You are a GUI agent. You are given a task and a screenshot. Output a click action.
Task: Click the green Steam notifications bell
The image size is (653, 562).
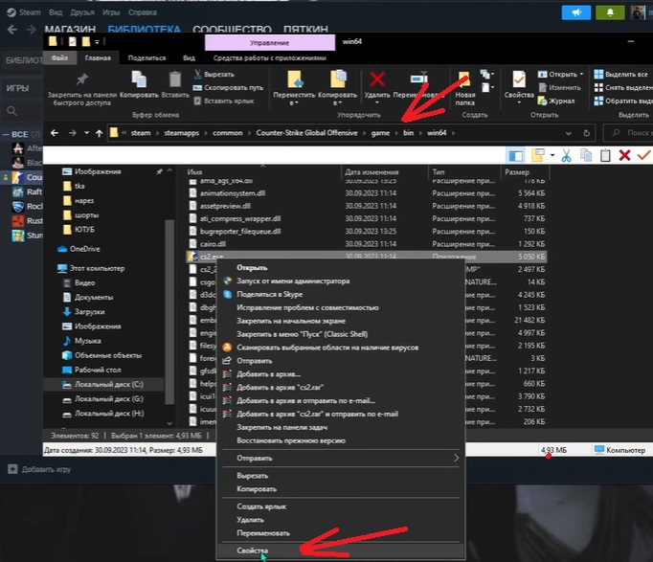click(x=610, y=12)
